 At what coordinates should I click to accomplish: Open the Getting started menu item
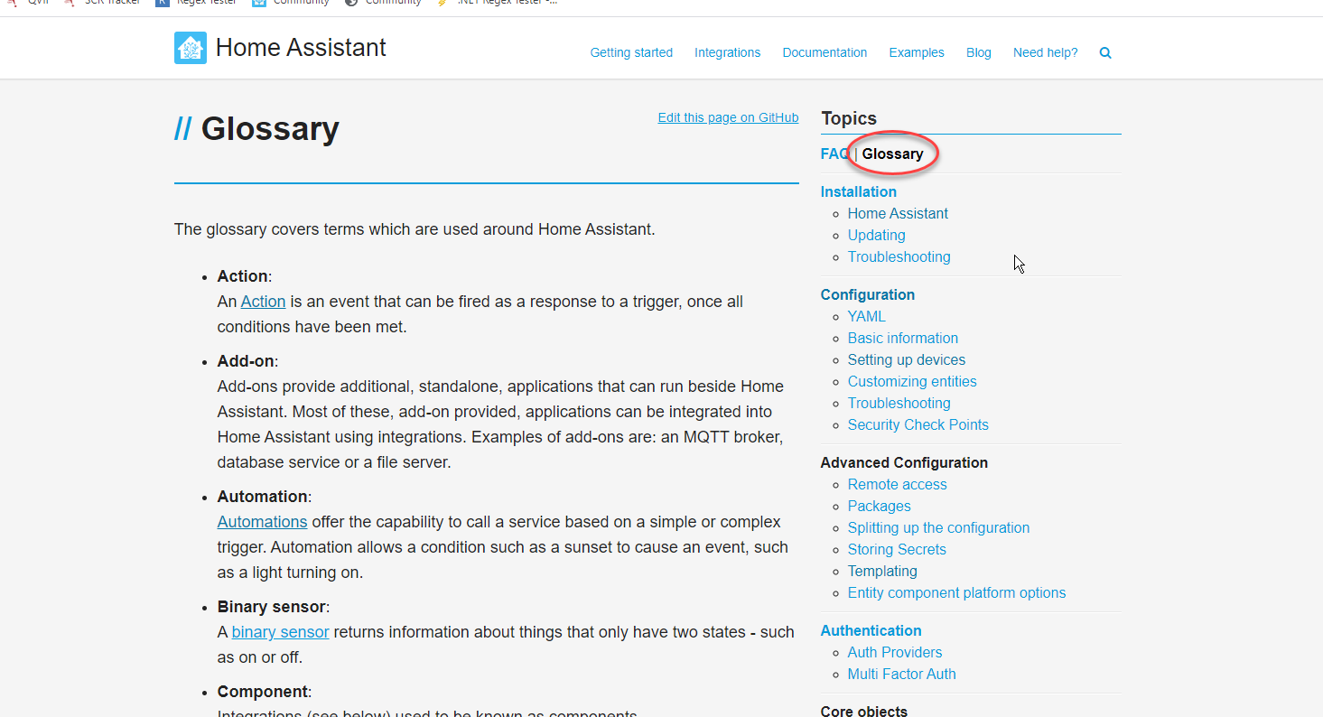coord(631,52)
